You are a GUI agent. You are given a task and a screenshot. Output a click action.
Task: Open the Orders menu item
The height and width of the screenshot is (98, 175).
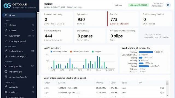coord(19,25)
